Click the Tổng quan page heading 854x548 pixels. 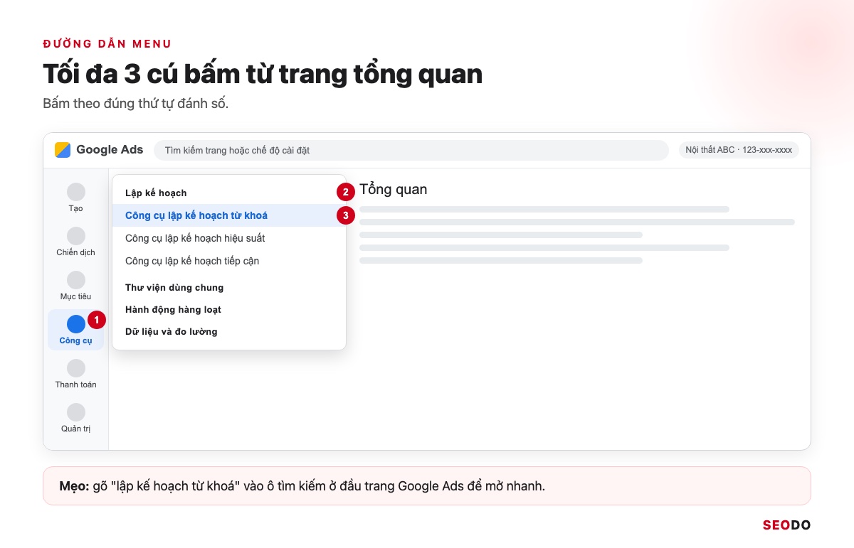[x=394, y=190]
